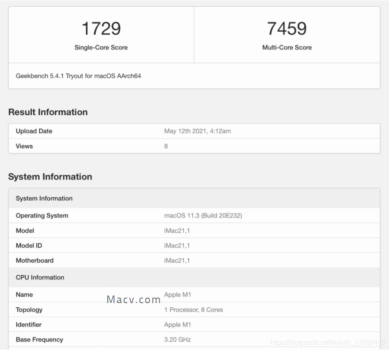The width and height of the screenshot is (389, 350).
Task: Click the Multi-Core Score label
Action: 287,47
